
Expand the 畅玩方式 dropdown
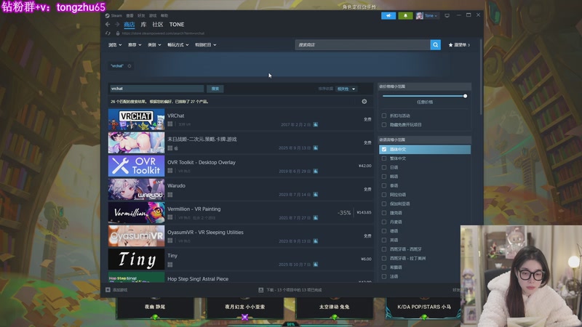178,45
